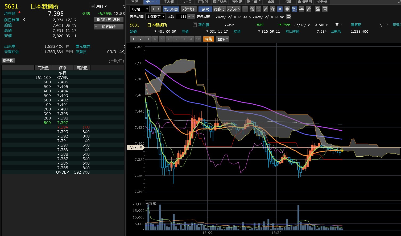Switch to the 四季報 tab
The image size is (401, 236).
click(237, 2)
